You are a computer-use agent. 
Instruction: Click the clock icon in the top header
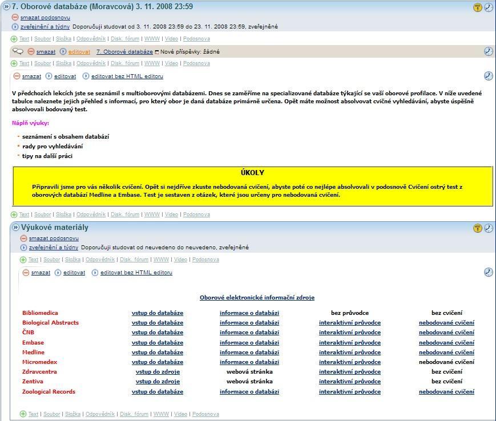coord(489,7)
